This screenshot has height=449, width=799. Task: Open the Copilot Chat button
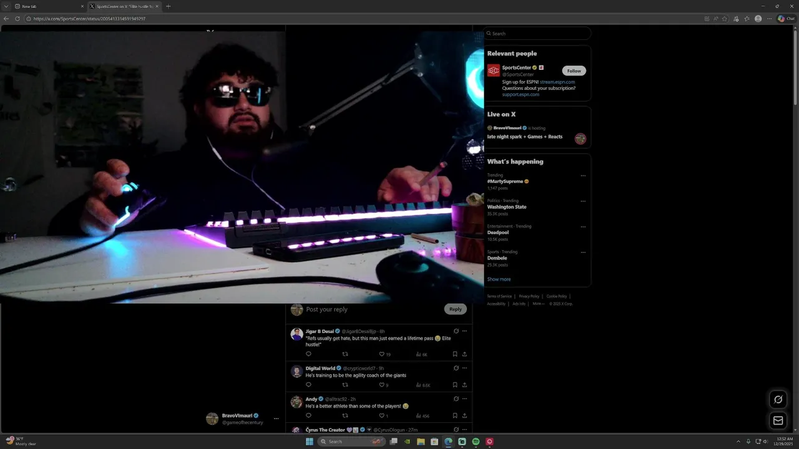pos(786,19)
